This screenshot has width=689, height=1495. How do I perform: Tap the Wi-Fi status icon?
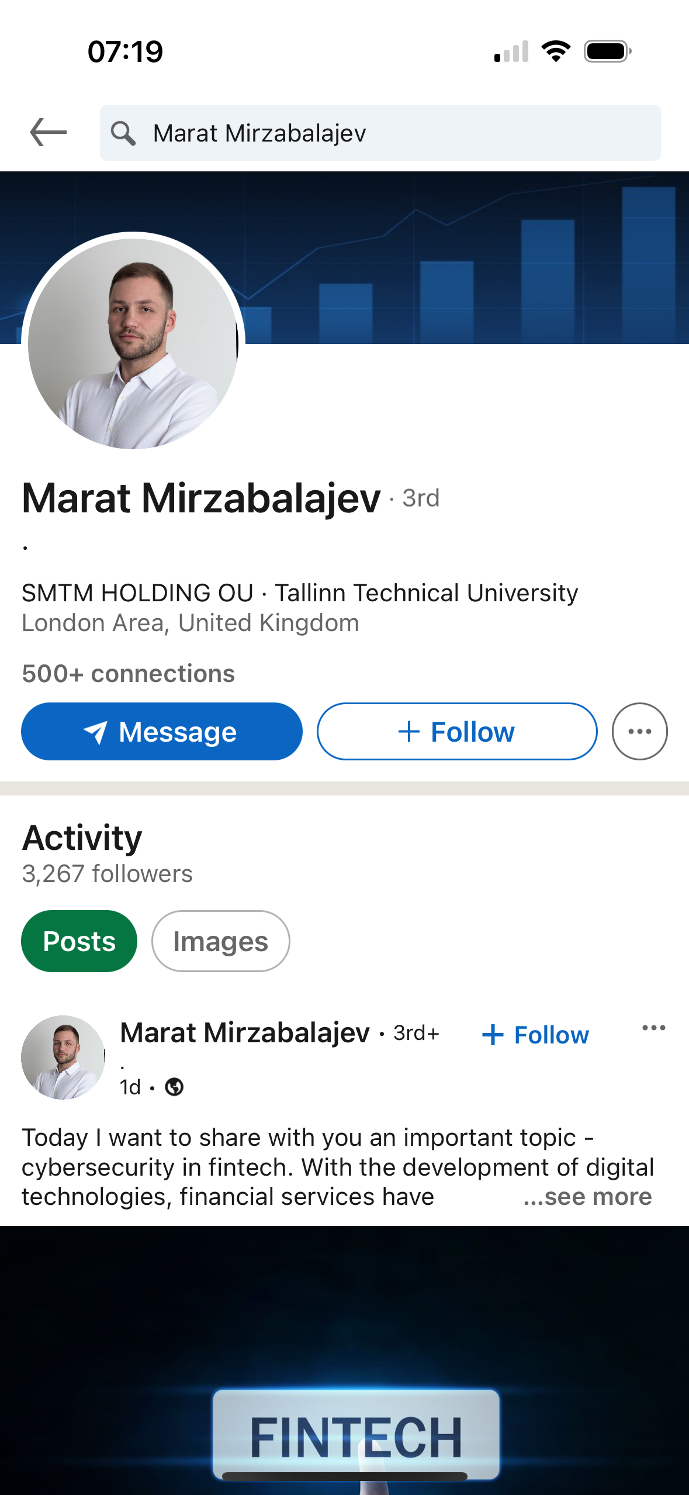(556, 51)
